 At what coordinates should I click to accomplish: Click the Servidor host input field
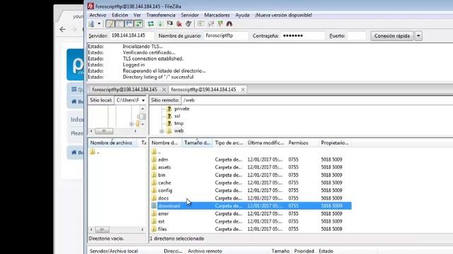(132, 36)
